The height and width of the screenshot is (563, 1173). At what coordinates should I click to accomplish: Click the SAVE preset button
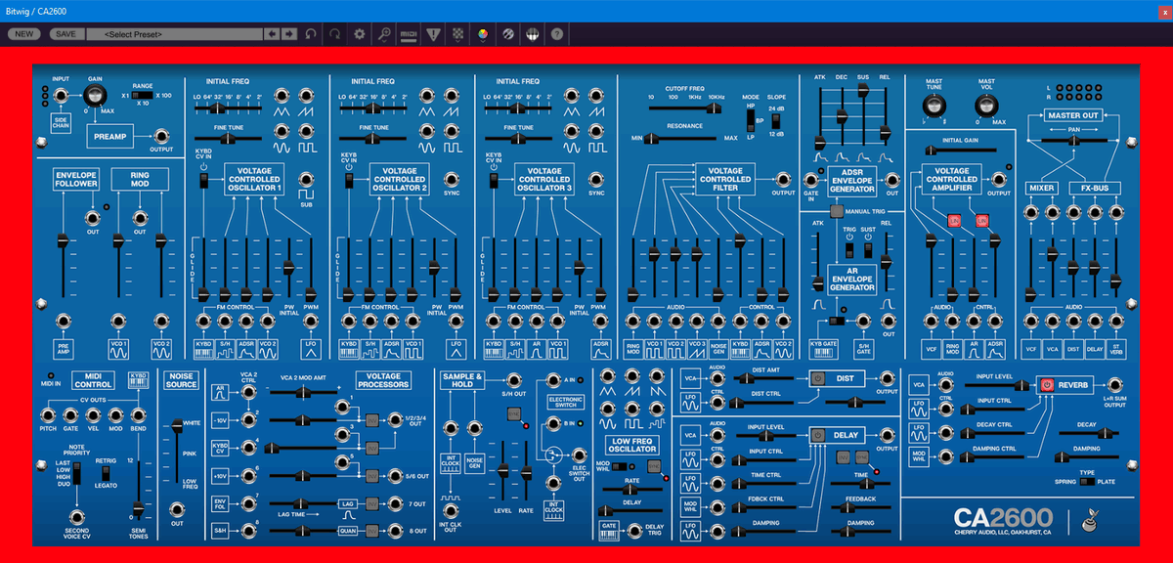65,33
